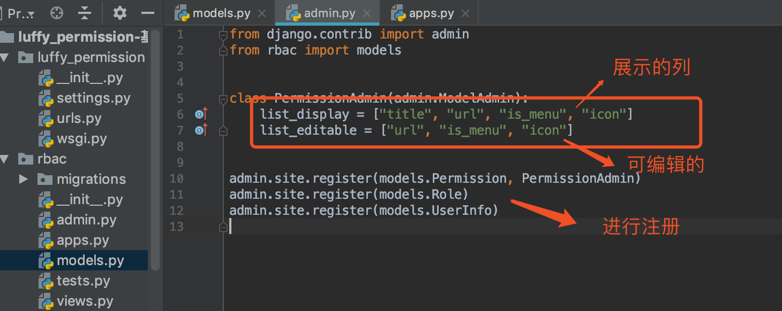Viewport: 782px width, 311px height.
Task: Open urls.py in the project tree
Action: point(79,118)
